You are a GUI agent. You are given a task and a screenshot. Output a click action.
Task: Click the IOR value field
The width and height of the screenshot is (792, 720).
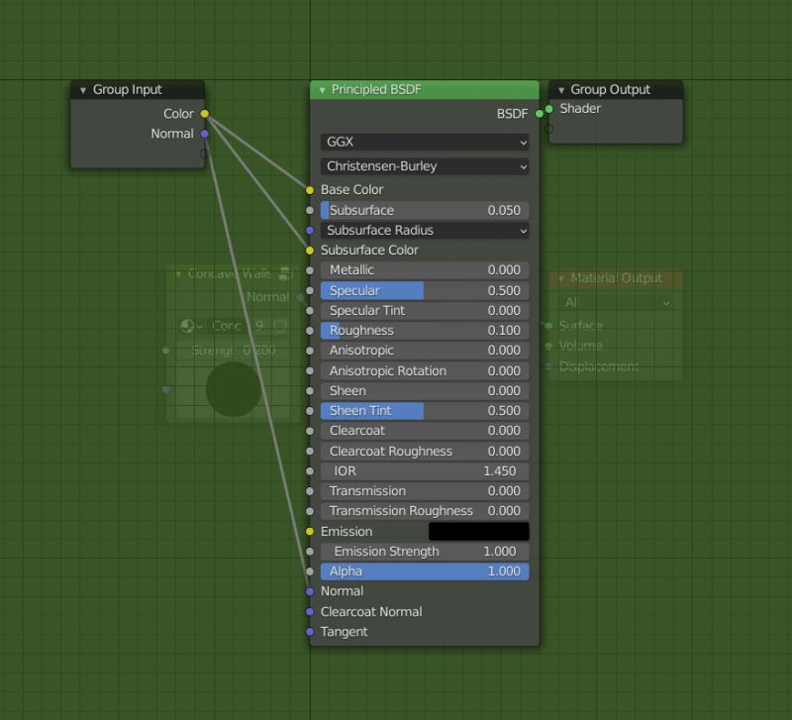coord(426,470)
